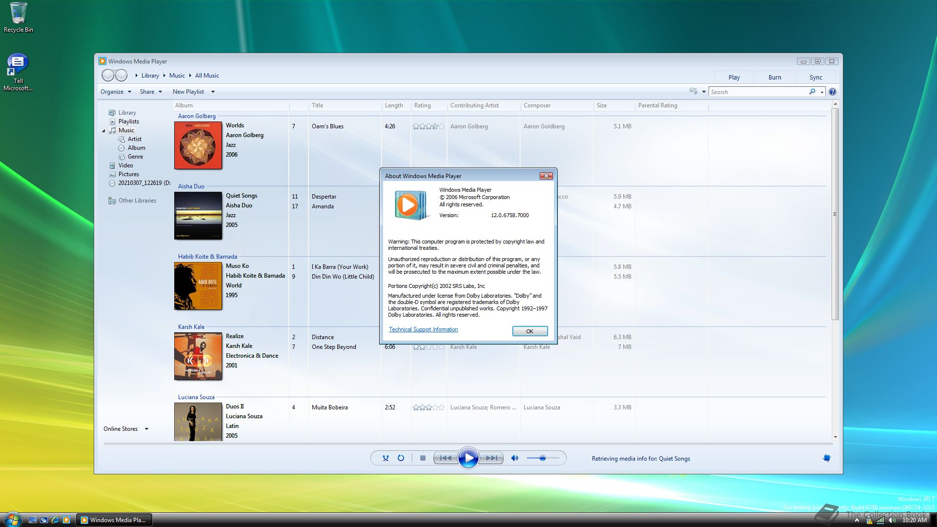The image size is (937, 527).
Task: Open the Online Stores dropdown
Action: (x=126, y=429)
